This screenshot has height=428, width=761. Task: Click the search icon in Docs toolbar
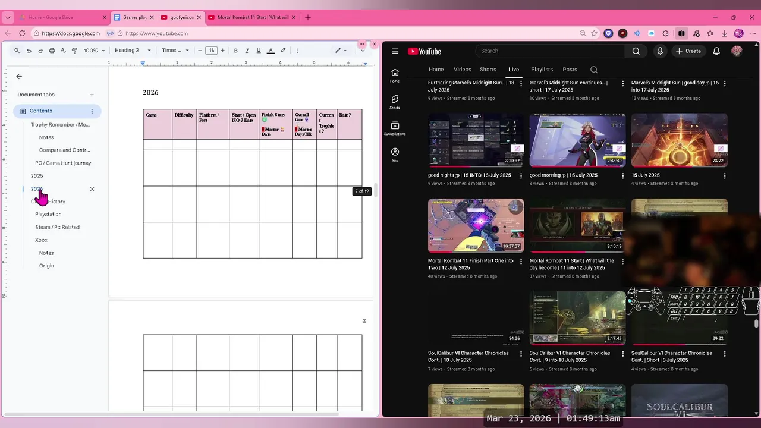[x=17, y=51]
